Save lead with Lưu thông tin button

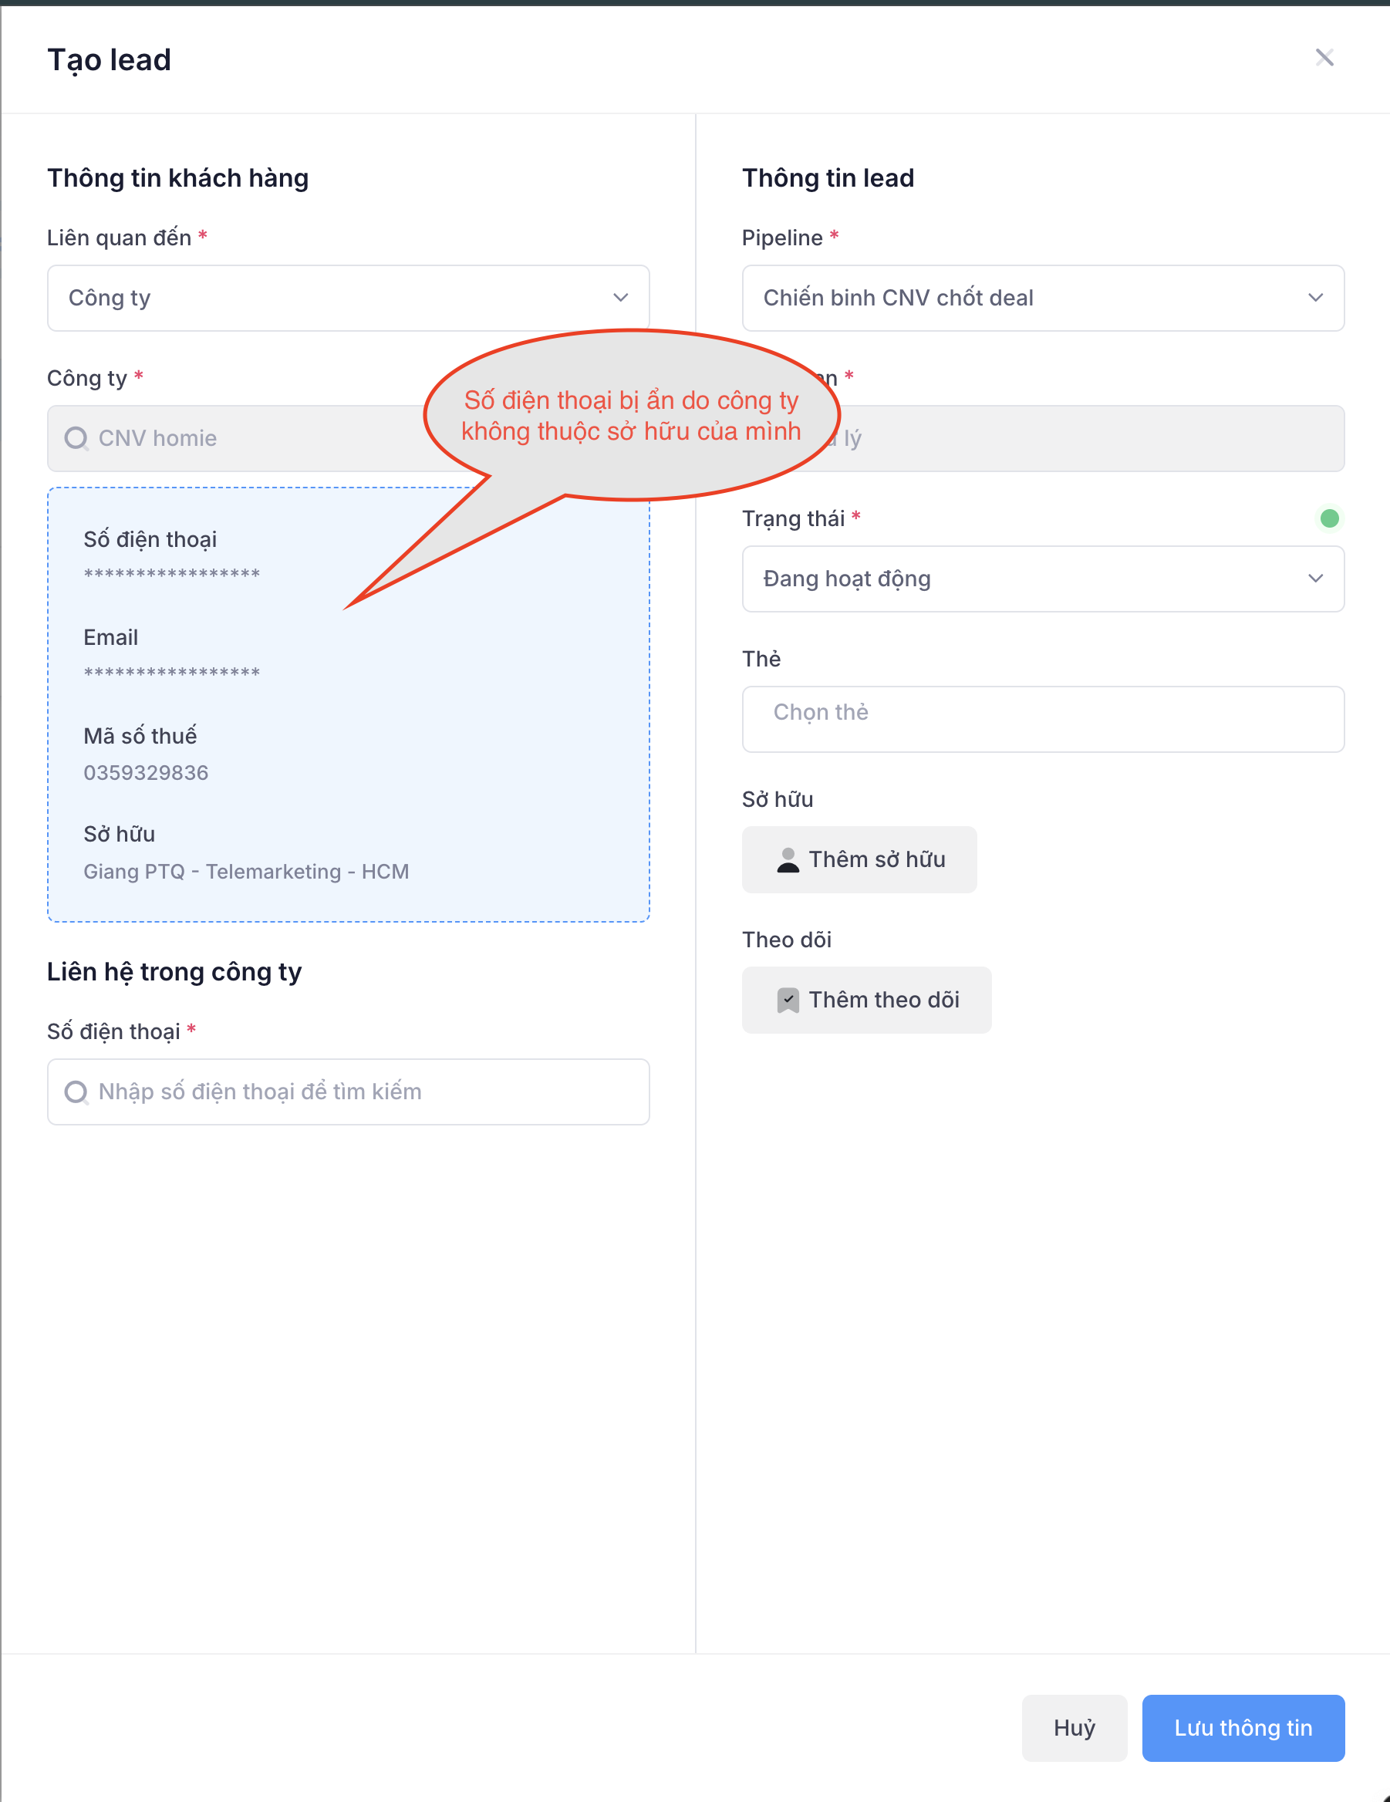[x=1243, y=1728]
